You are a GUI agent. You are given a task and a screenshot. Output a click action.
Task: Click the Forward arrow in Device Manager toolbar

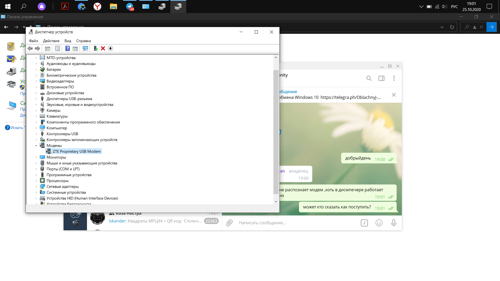[37, 48]
